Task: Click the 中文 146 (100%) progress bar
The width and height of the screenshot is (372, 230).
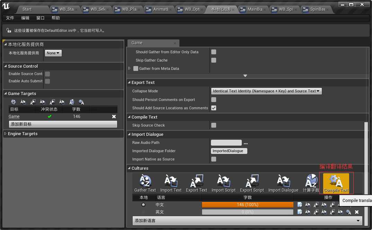Action: (247, 205)
